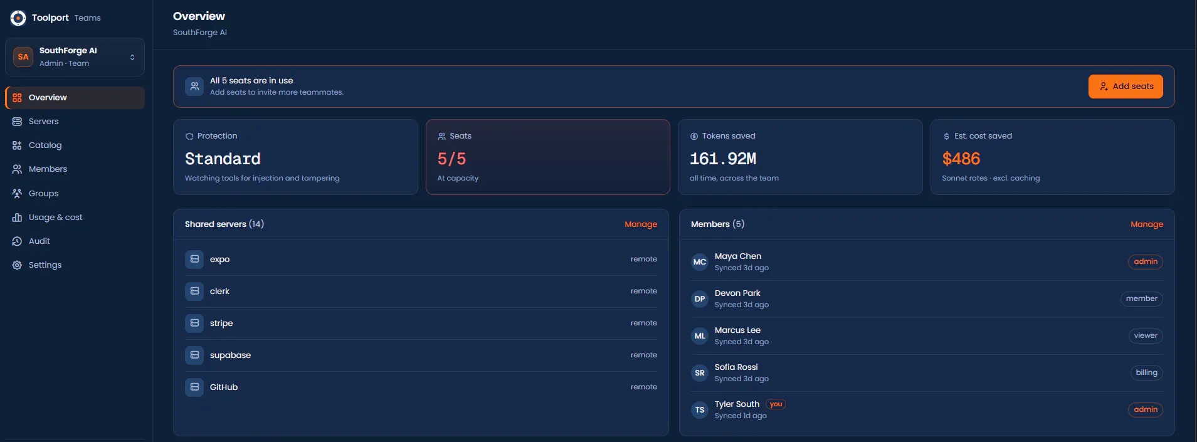The image size is (1197, 442).
Task: Click the Toolport logo icon
Action: [x=18, y=18]
